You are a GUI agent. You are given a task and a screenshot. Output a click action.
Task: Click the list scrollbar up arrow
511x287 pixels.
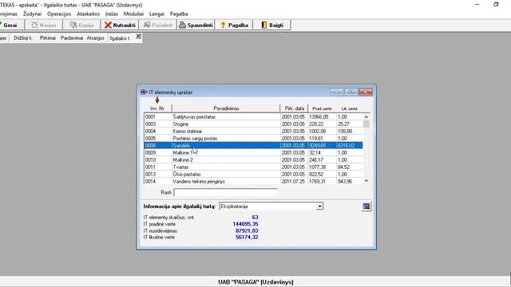point(366,117)
